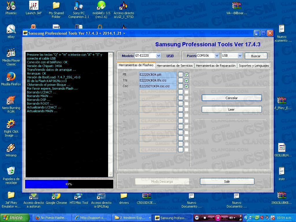Launch the Phoenix application
This screenshot has height=222, width=296.
10,6
